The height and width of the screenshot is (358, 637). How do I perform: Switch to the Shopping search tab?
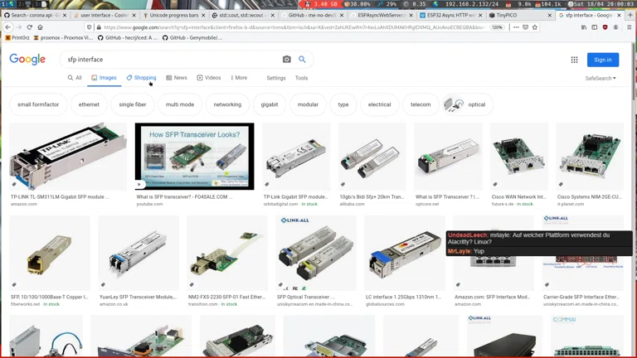click(x=141, y=78)
